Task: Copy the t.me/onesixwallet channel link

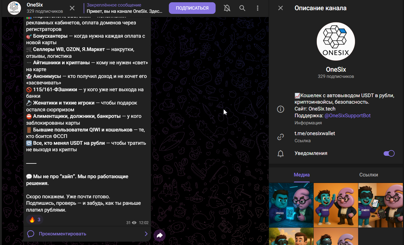Action: tap(315, 133)
